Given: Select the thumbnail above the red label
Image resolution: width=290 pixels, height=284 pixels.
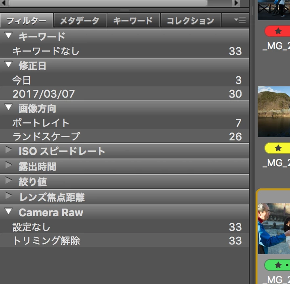Looking at the screenshot, I should [274, 10].
